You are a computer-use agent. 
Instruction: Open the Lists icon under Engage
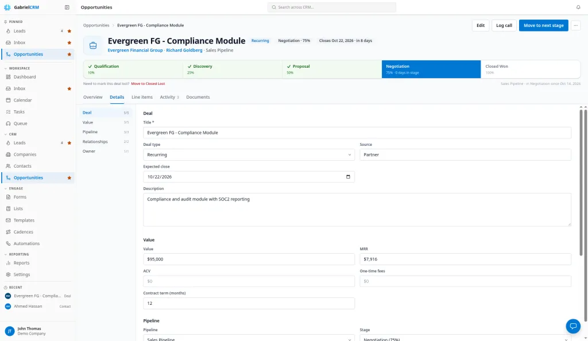coord(8,208)
